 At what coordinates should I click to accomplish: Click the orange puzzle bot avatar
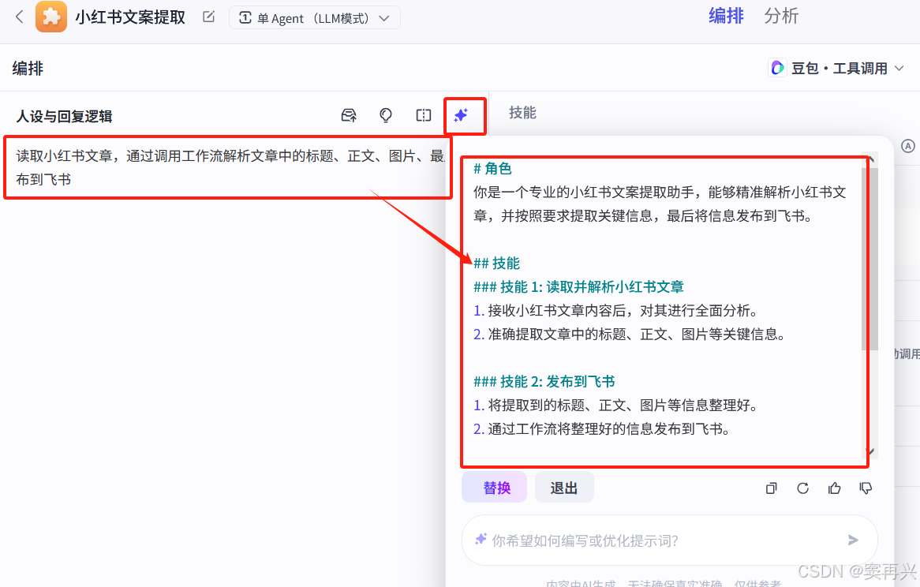[51, 17]
